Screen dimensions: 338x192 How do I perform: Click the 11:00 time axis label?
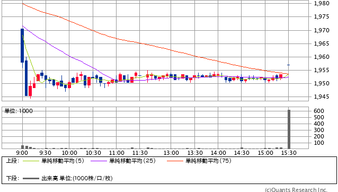117,153
